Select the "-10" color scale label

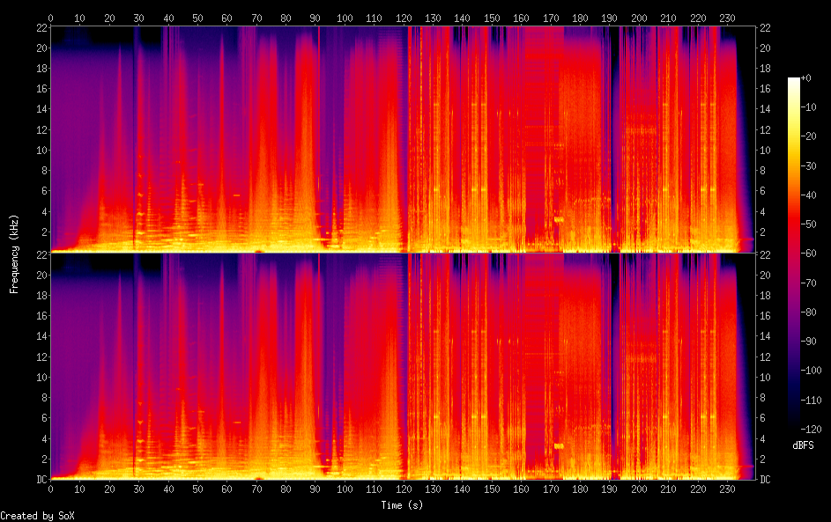[809, 107]
